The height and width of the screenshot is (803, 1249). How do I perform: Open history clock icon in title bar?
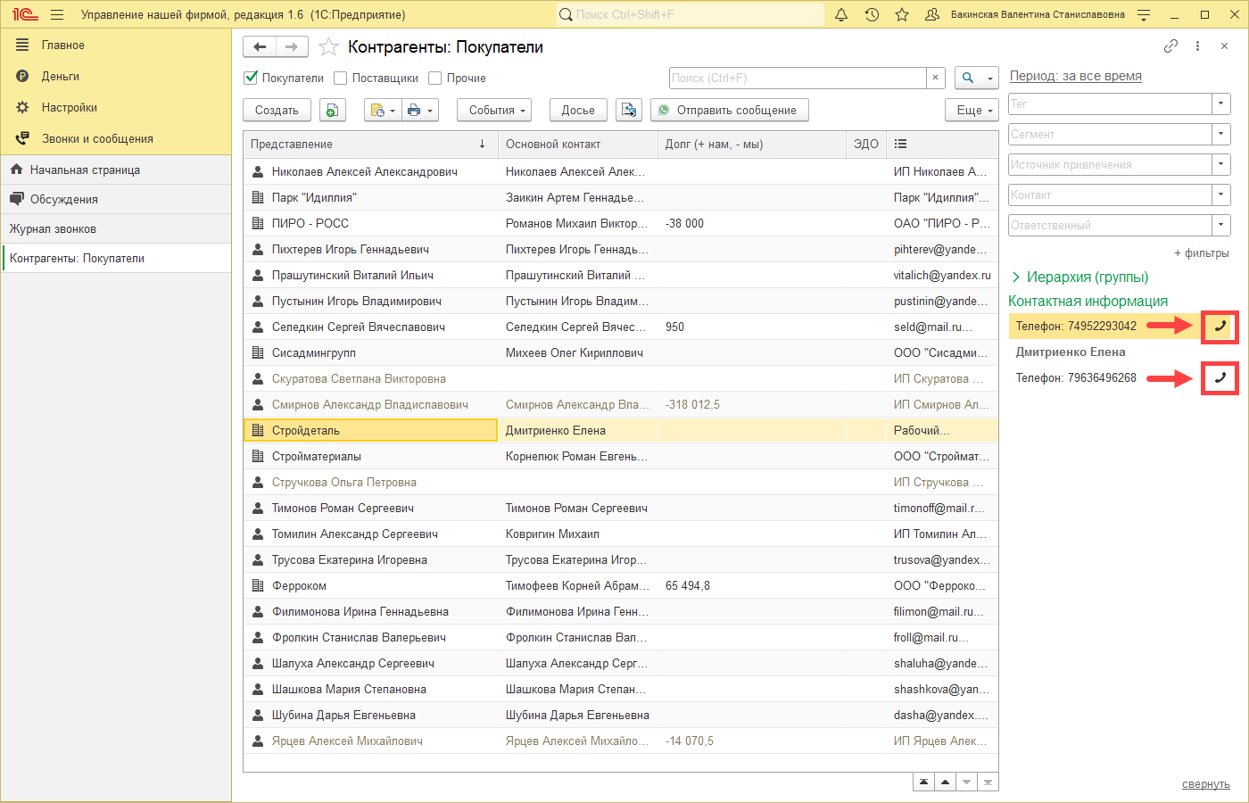872,15
